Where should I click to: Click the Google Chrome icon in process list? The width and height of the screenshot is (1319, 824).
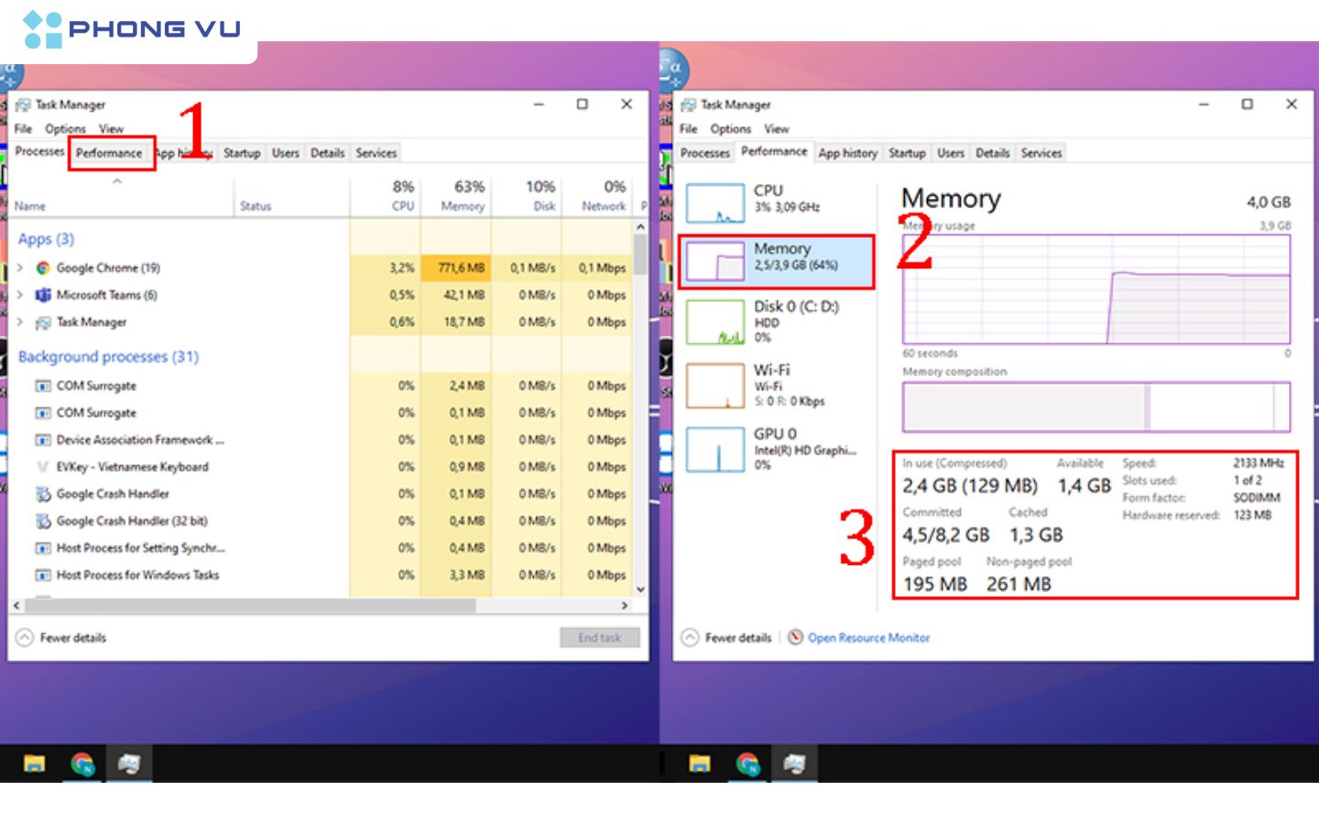coord(42,268)
